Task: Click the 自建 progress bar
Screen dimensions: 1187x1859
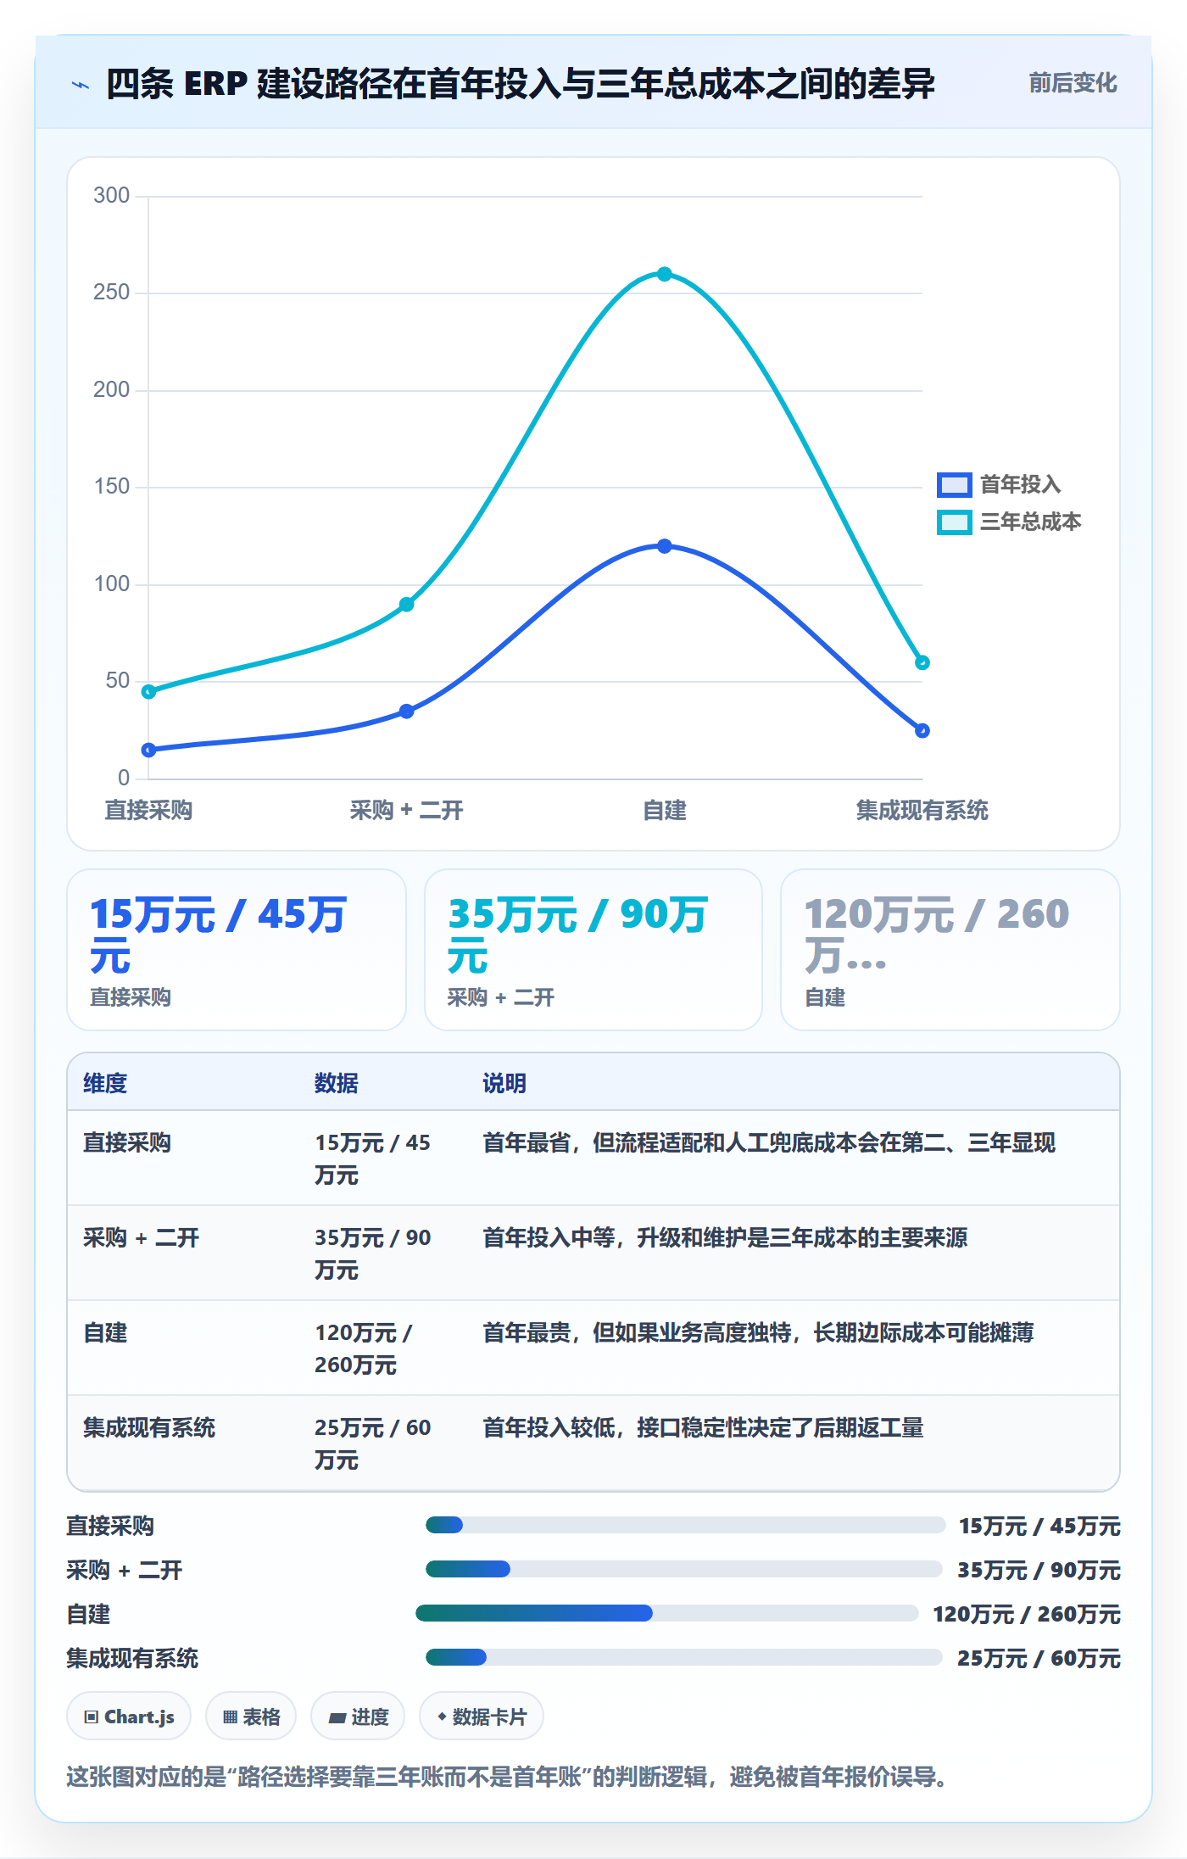Action: click(x=666, y=1613)
